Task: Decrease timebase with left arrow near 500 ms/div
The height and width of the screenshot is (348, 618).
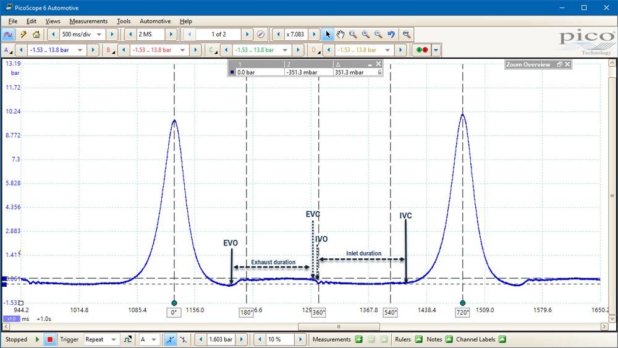Action: pos(53,34)
